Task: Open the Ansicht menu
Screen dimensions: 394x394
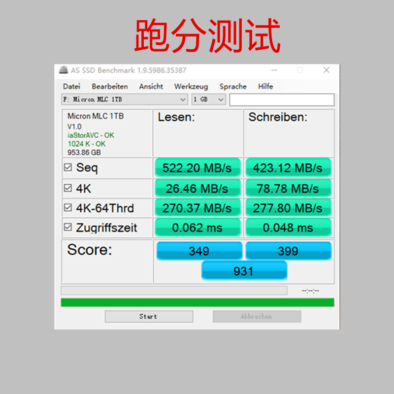Action: [x=151, y=87]
